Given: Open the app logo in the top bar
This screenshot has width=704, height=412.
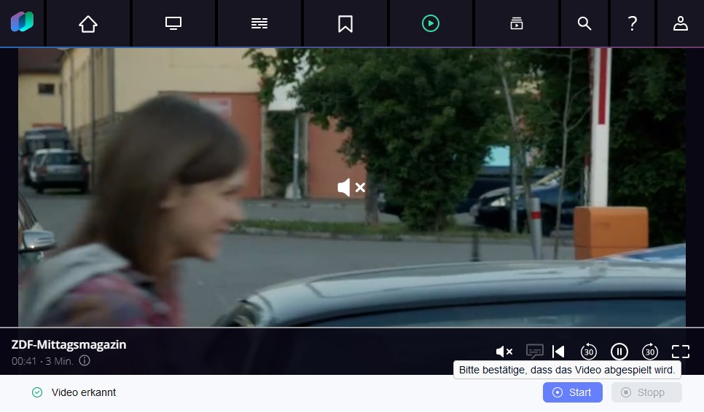Looking at the screenshot, I should click(x=22, y=22).
